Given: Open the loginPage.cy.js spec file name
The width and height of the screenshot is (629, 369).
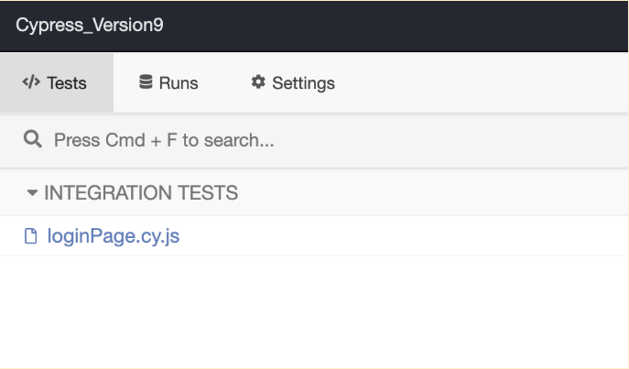Looking at the screenshot, I should coord(114,237).
